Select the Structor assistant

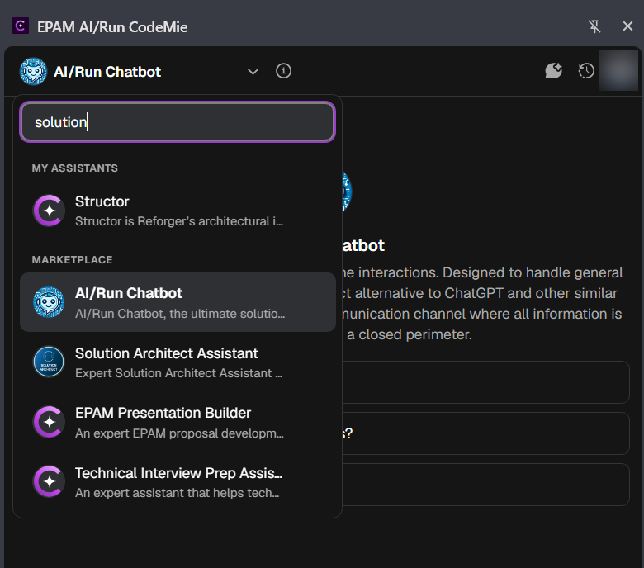[178, 211]
